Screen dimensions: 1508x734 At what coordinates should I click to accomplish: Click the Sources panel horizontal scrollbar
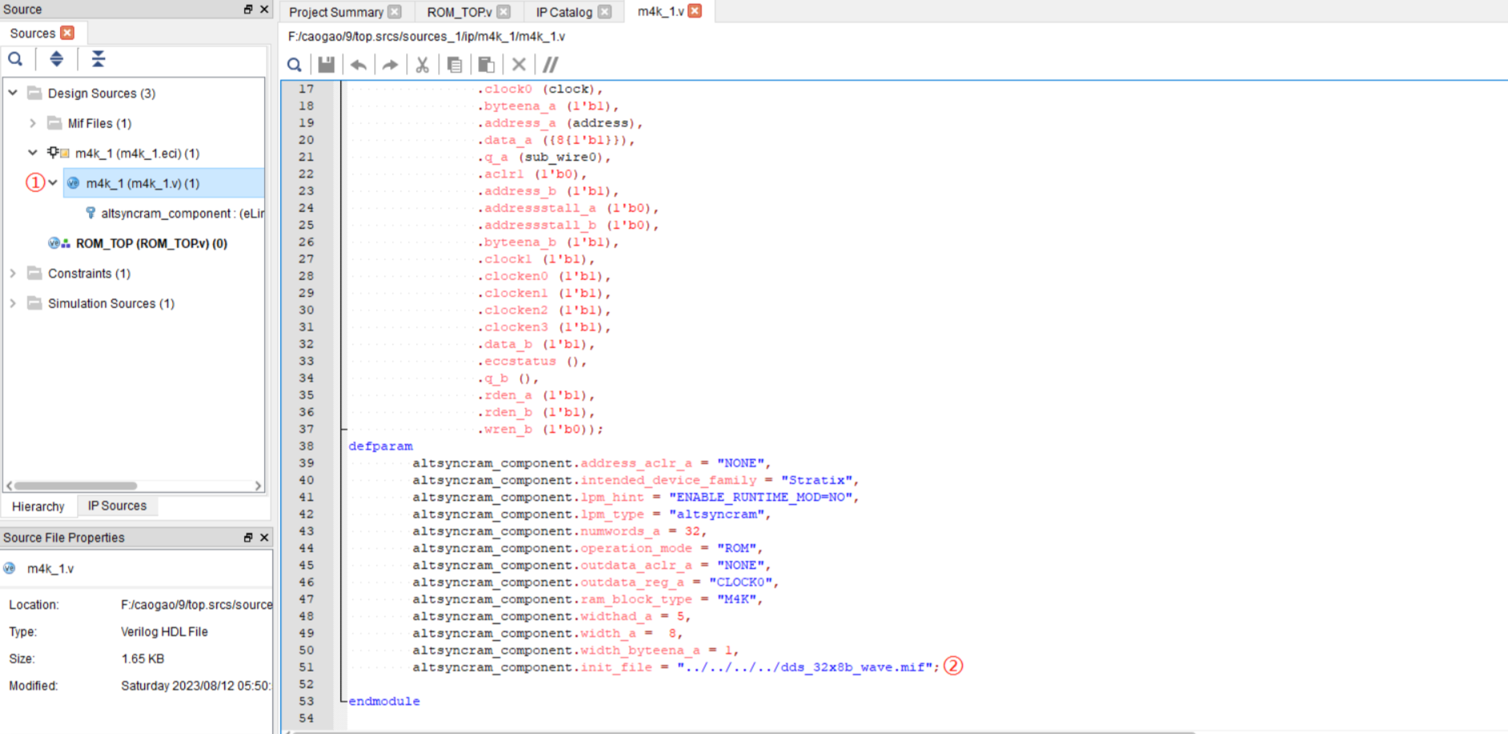pos(76,485)
